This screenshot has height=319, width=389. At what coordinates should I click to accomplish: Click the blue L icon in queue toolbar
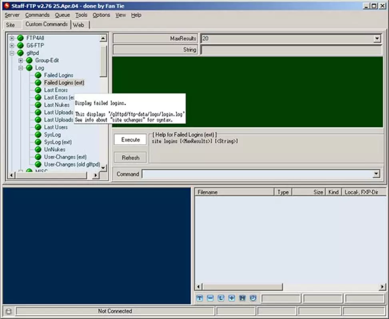coord(221,298)
